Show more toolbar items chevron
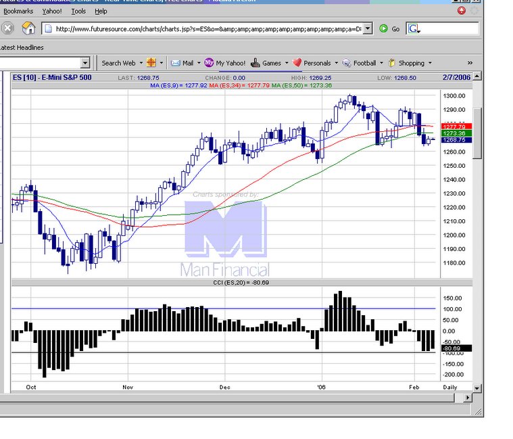This screenshot has height=439, width=513. coord(470,63)
